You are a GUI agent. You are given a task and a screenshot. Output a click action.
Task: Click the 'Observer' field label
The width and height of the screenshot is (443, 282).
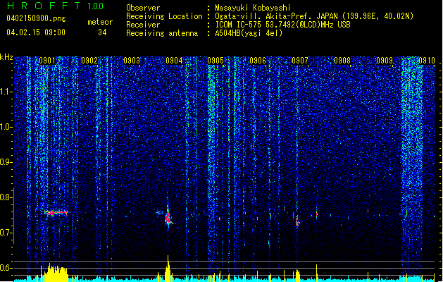pos(143,8)
